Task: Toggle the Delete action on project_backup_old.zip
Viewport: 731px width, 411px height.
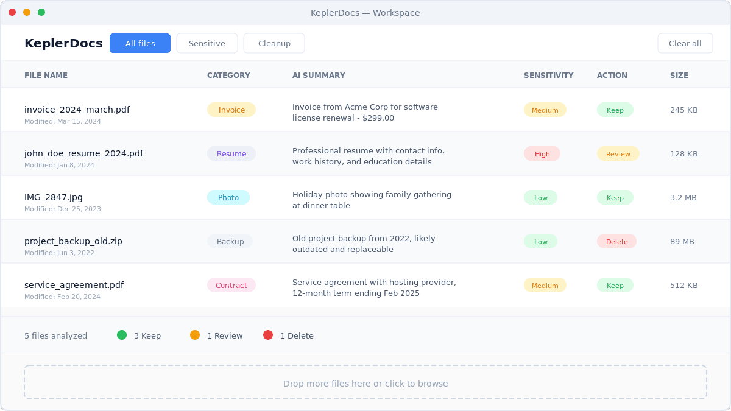Action: click(x=616, y=241)
